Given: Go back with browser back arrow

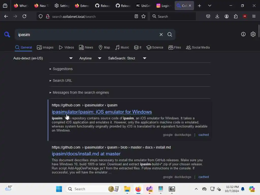Looking at the screenshot, I should [x=6, y=16].
